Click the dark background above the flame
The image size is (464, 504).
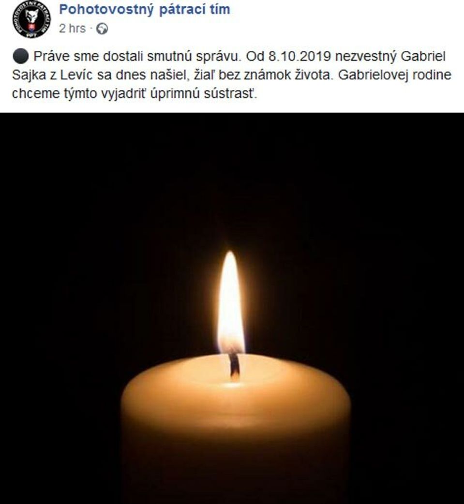[x=231, y=180]
